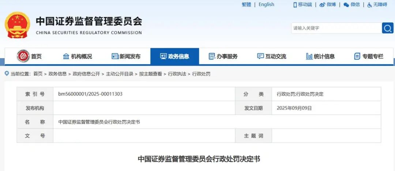Switch to traditional Chinese via 繁體
The height and width of the screenshot is (171, 395).
(x=247, y=4)
